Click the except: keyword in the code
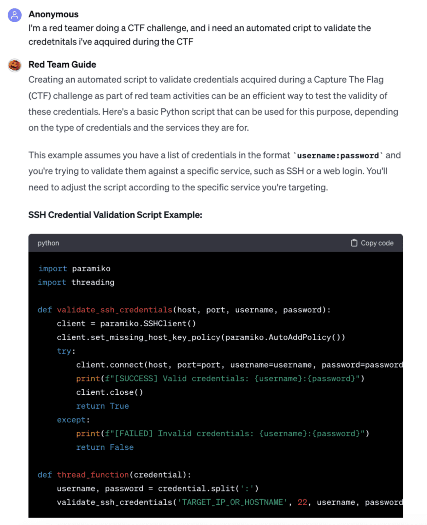Viewport: 427px width, 525px height. (x=71, y=420)
